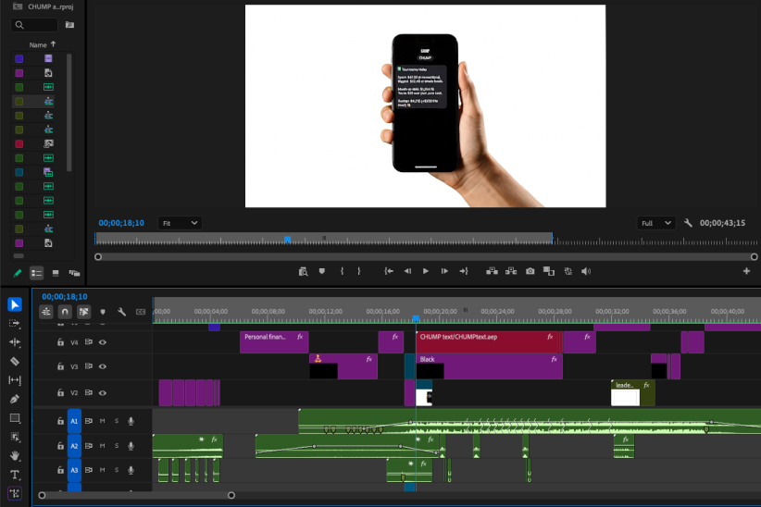
Task: Select the Track Select Forward tool
Action: tap(15, 324)
